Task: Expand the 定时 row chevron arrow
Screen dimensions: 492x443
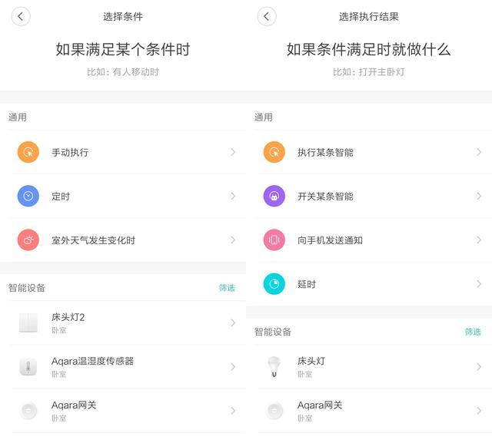Action: 233,196
